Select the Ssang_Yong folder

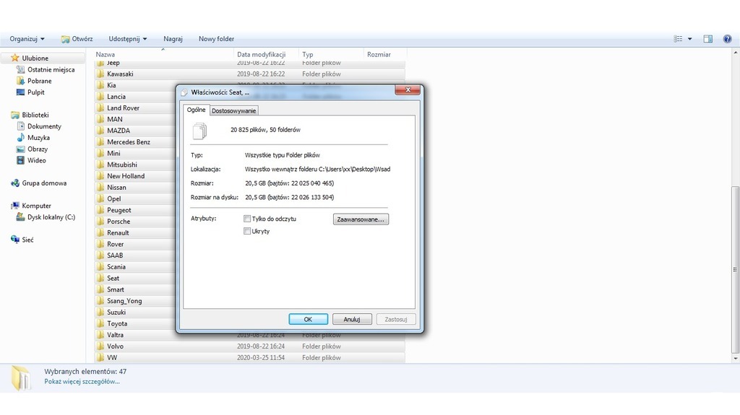point(124,301)
